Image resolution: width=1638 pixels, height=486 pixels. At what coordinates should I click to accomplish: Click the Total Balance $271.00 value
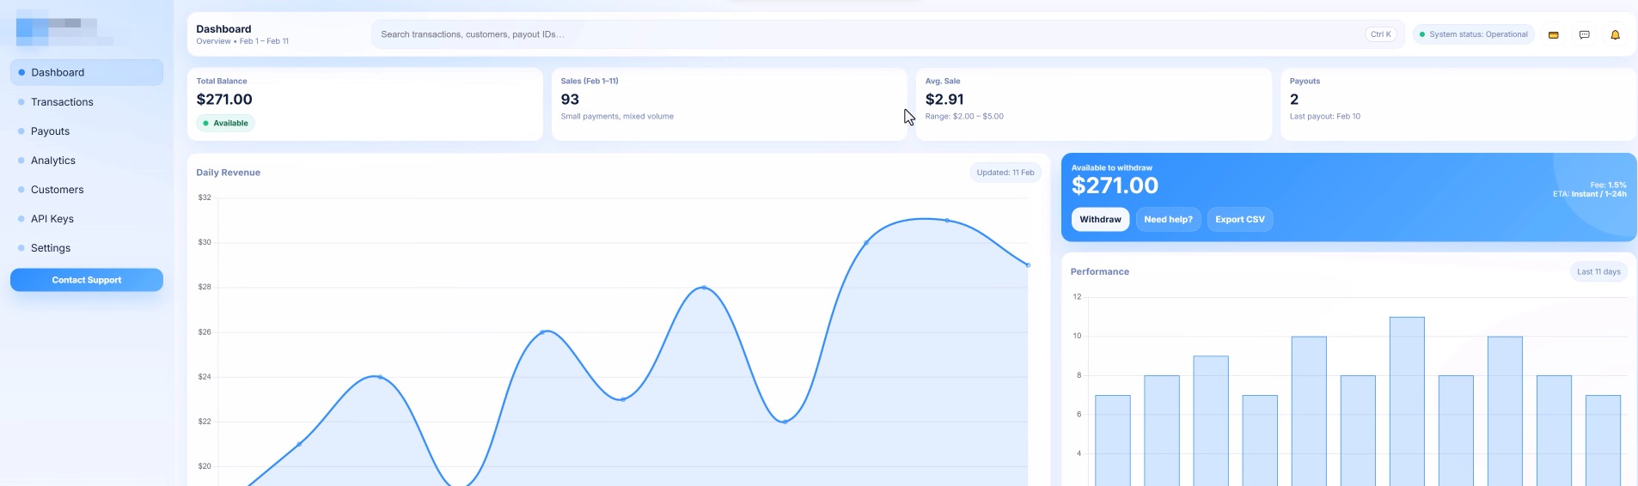coord(224,100)
